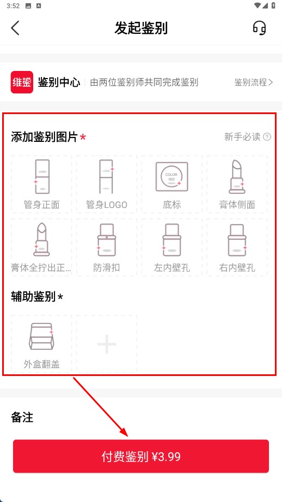This screenshot has height=502, width=282.
Task: Go back with the left arrow icon
Action: 15,28
